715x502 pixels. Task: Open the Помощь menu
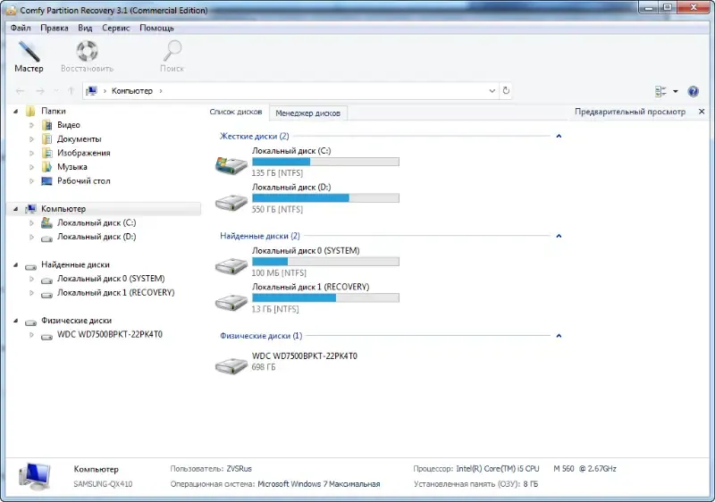[x=156, y=28]
